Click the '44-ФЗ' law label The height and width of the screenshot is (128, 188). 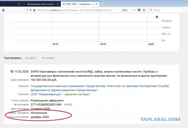click(68, 105)
